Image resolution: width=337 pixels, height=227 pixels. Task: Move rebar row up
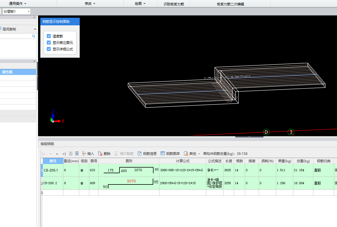71,153
